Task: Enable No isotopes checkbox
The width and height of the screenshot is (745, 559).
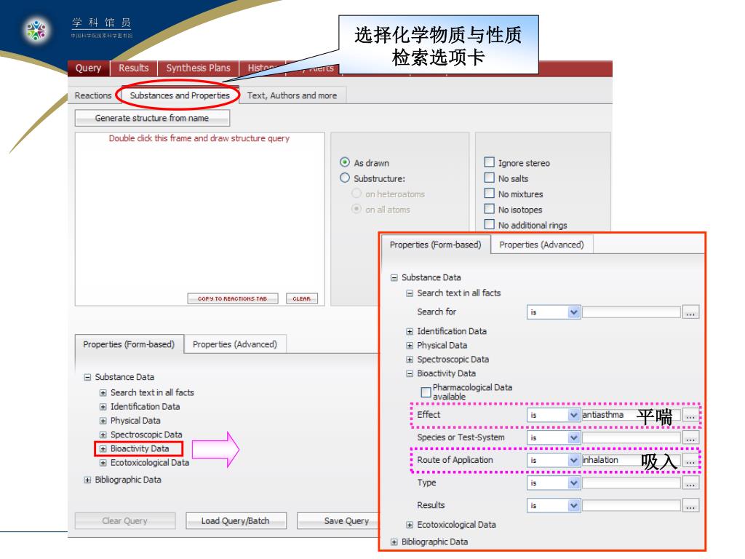Action: pos(490,209)
